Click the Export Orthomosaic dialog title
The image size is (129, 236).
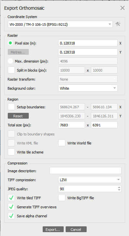click(24, 8)
